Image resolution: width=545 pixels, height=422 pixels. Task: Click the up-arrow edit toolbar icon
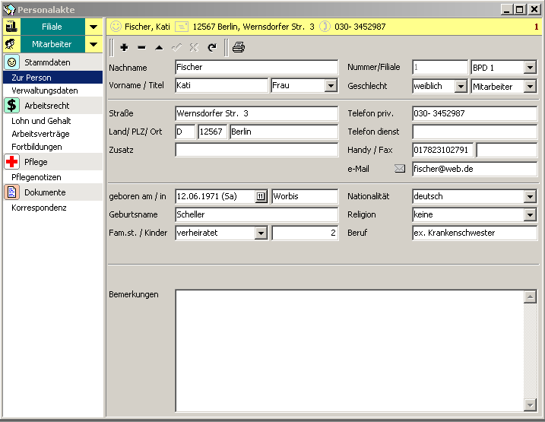[159, 47]
